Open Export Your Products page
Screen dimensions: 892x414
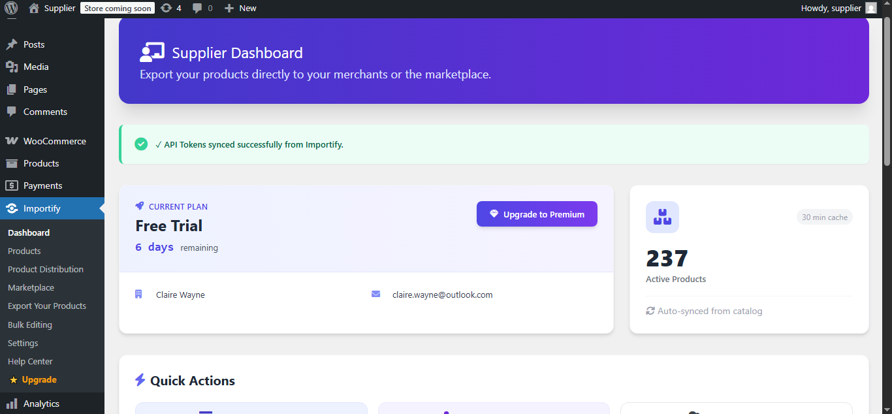pos(47,306)
